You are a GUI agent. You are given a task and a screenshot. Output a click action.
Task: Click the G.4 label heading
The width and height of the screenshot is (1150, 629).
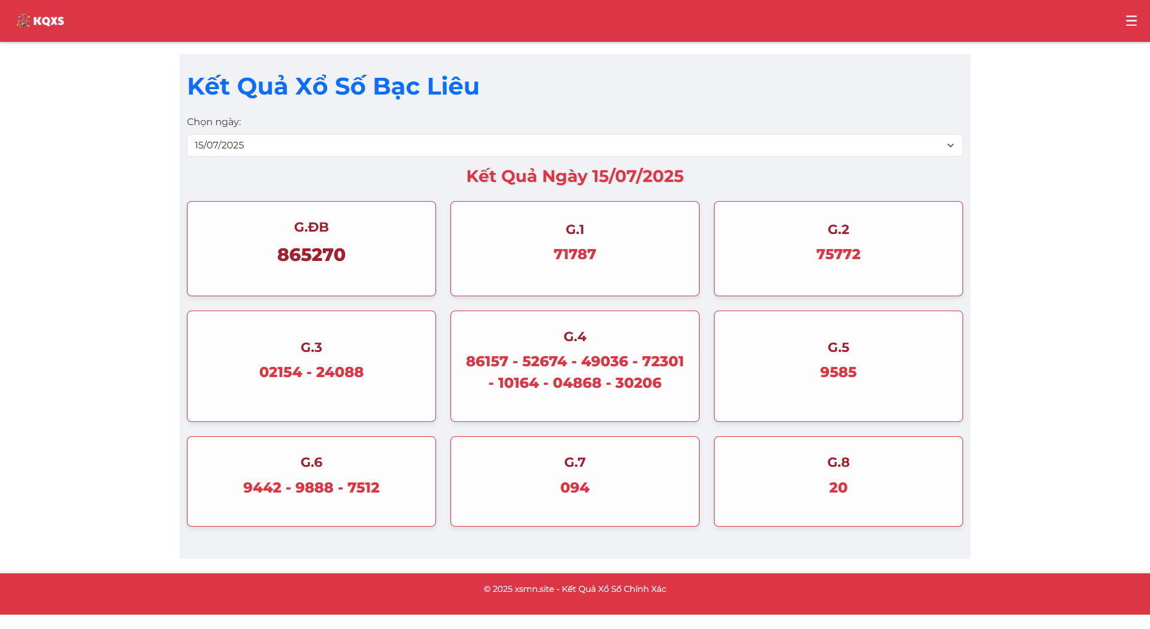[574, 337]
